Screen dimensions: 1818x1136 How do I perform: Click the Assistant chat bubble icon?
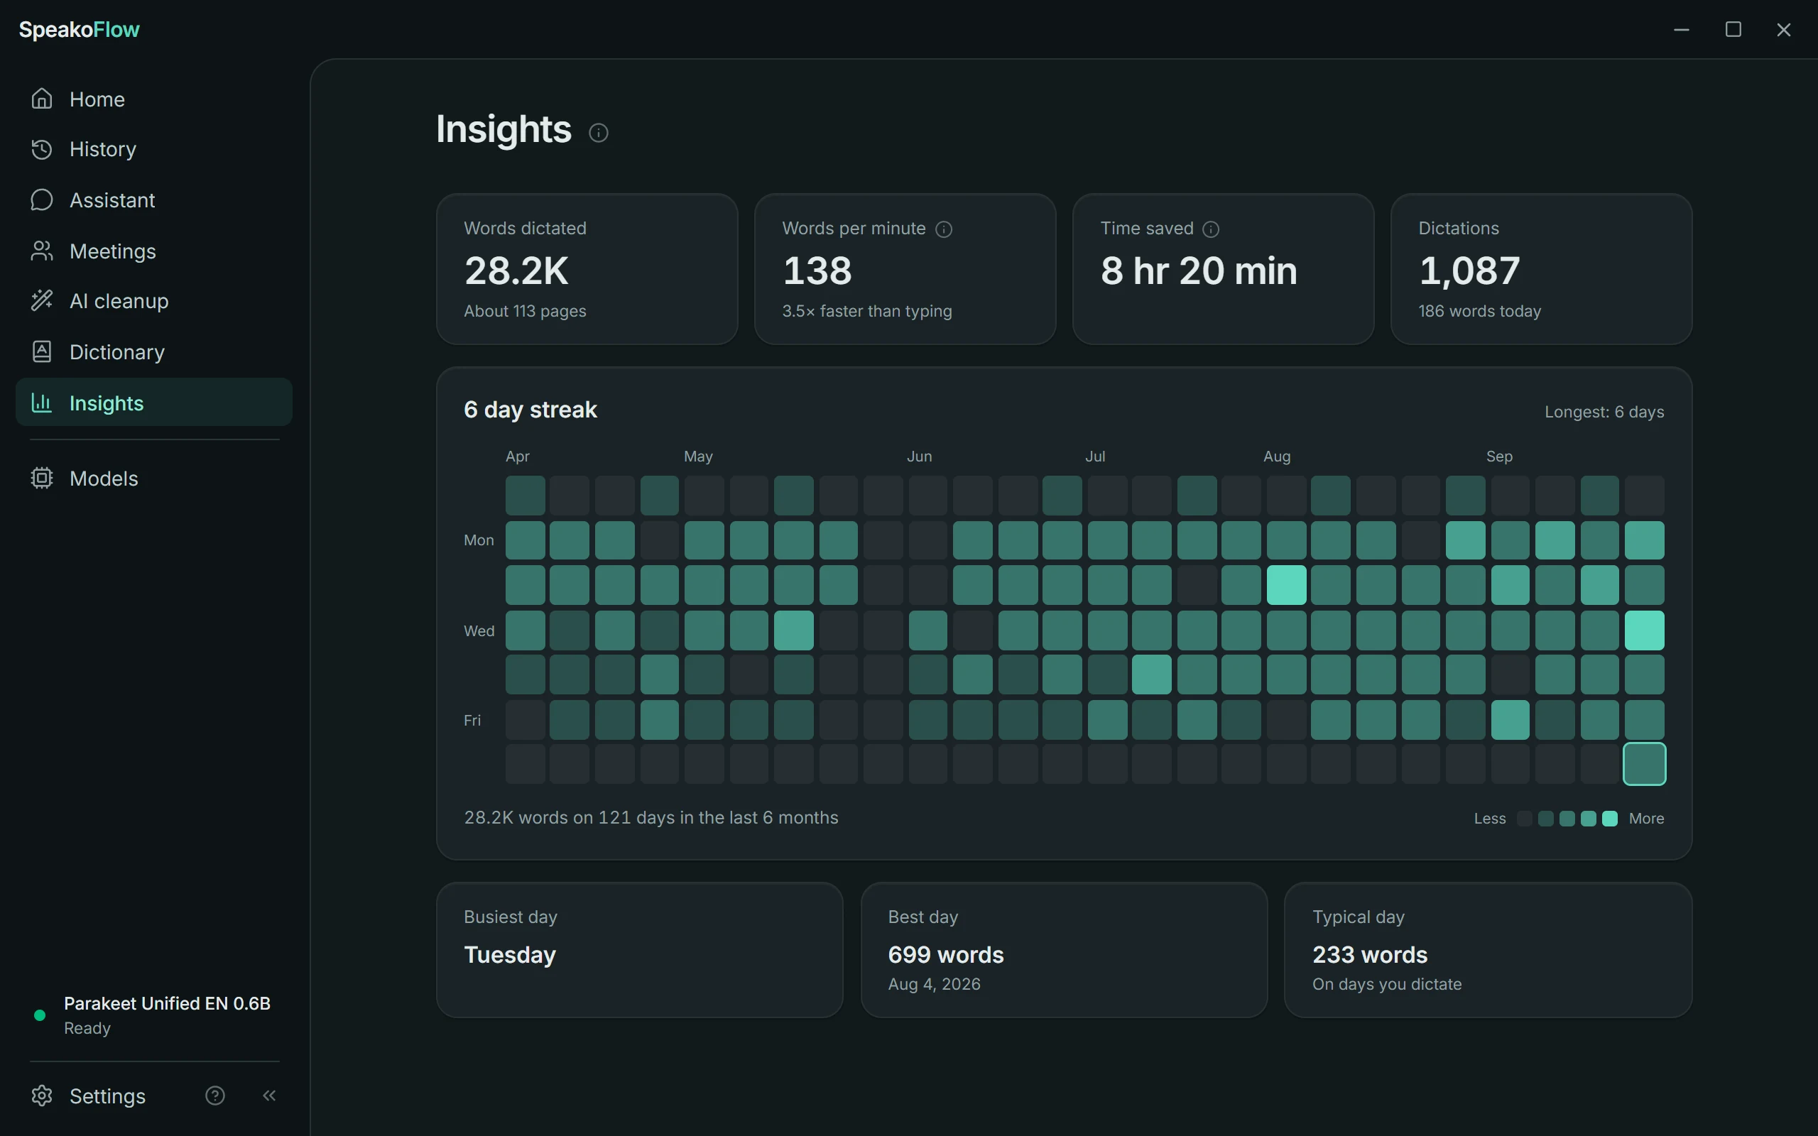click(x=42, y=200)
